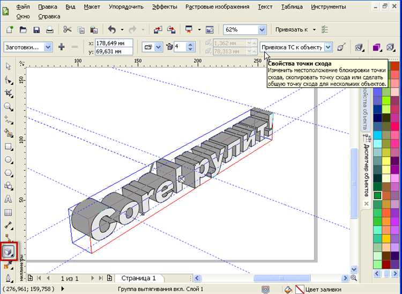
Task: Select the Zoom magnifier tool
Action: (x=9, y=107)
